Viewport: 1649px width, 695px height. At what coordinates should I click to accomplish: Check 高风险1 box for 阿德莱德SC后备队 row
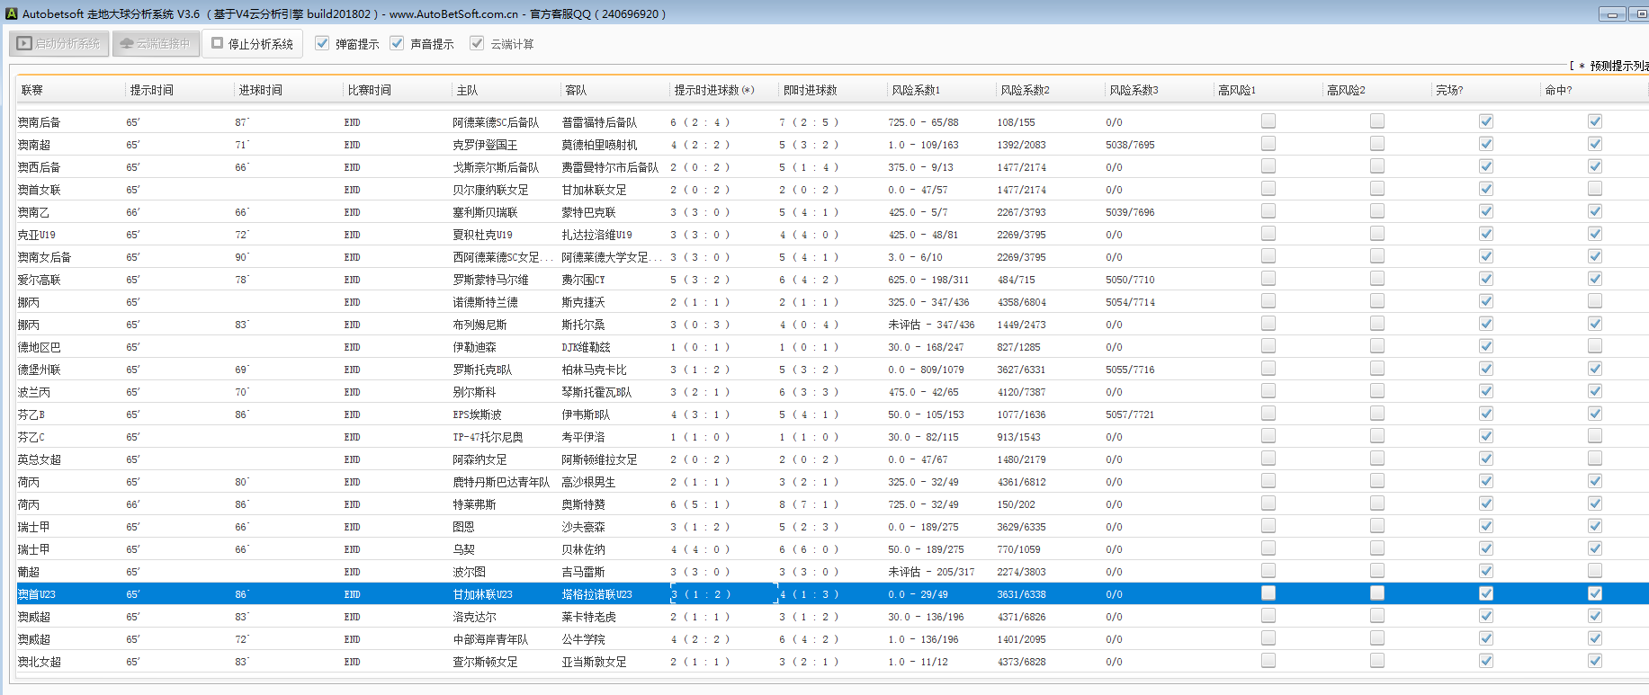(x=1268, y=121)
